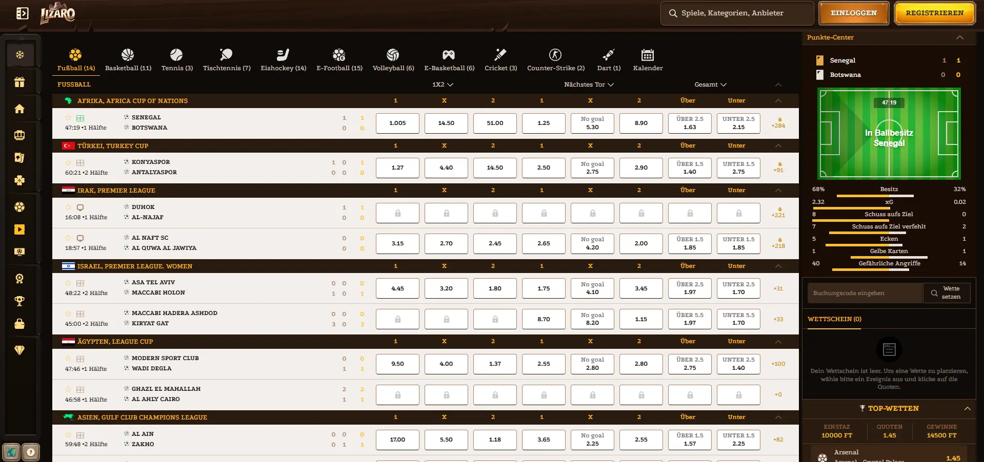Select the snowflake live sports icon in sidebar
This screenshot has height=462, width=984.
pos(19,54)
